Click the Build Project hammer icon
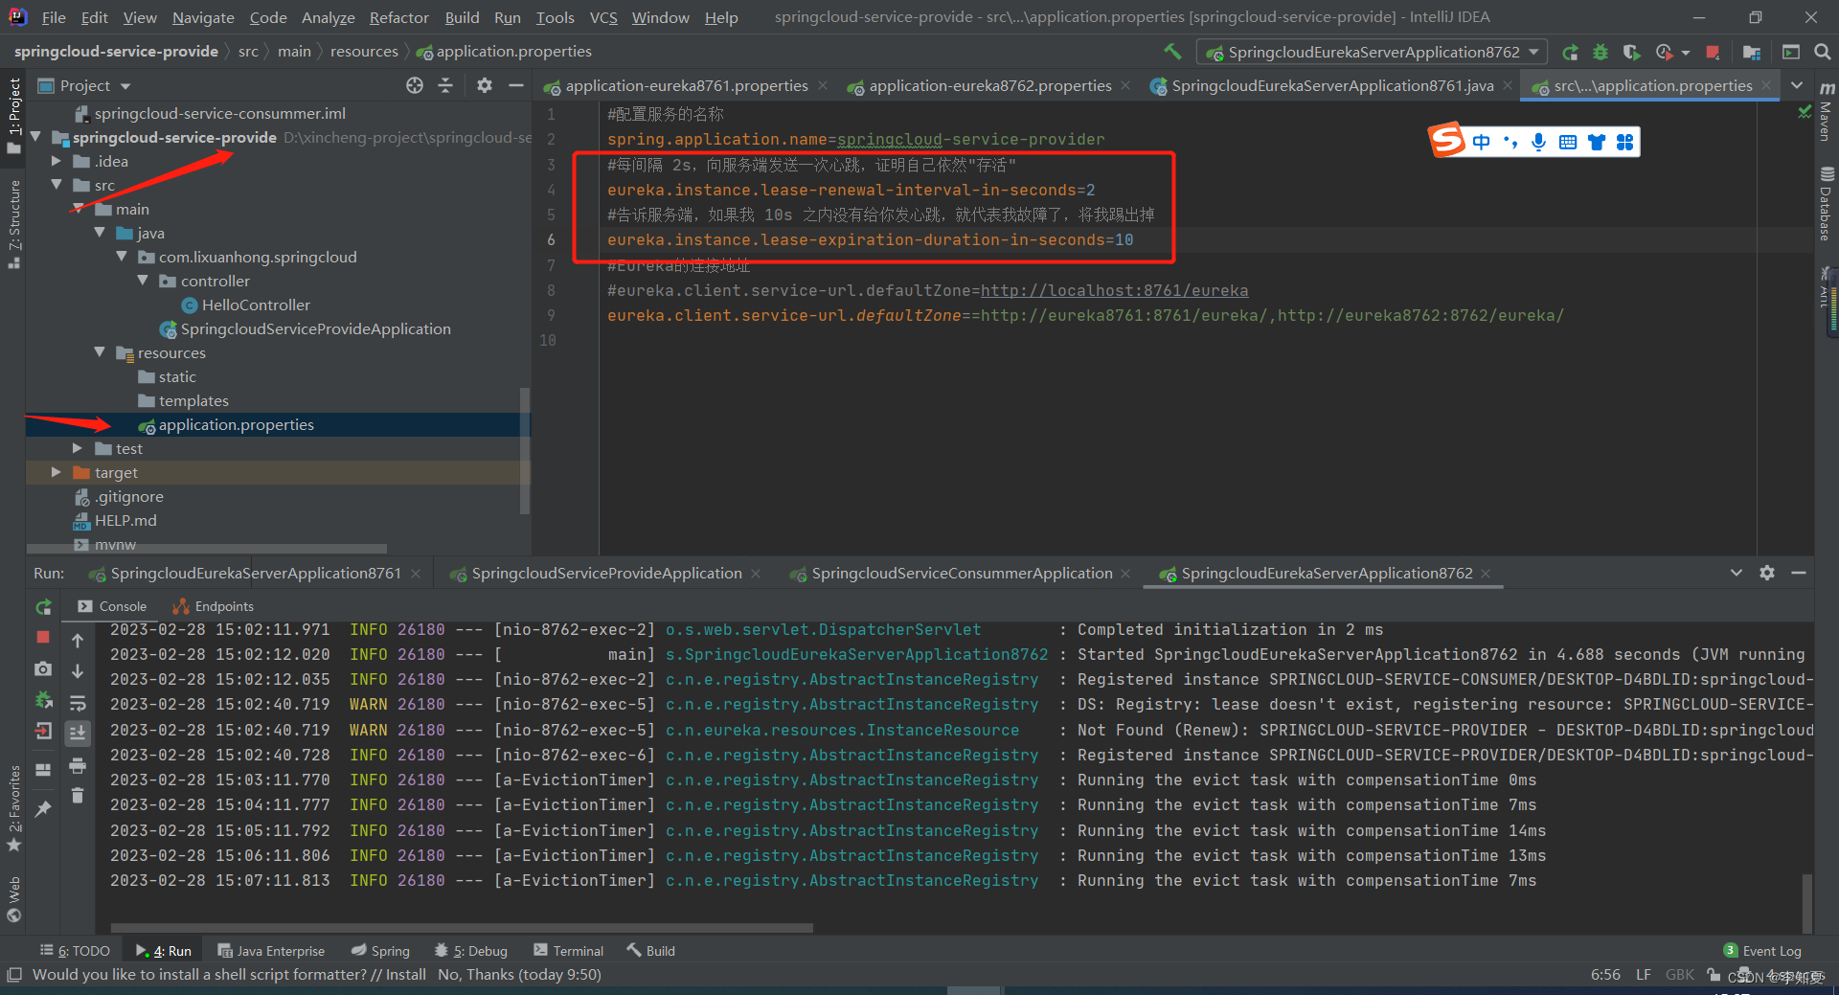Viewport: 1839px width, 995px height. (1172, 52)
